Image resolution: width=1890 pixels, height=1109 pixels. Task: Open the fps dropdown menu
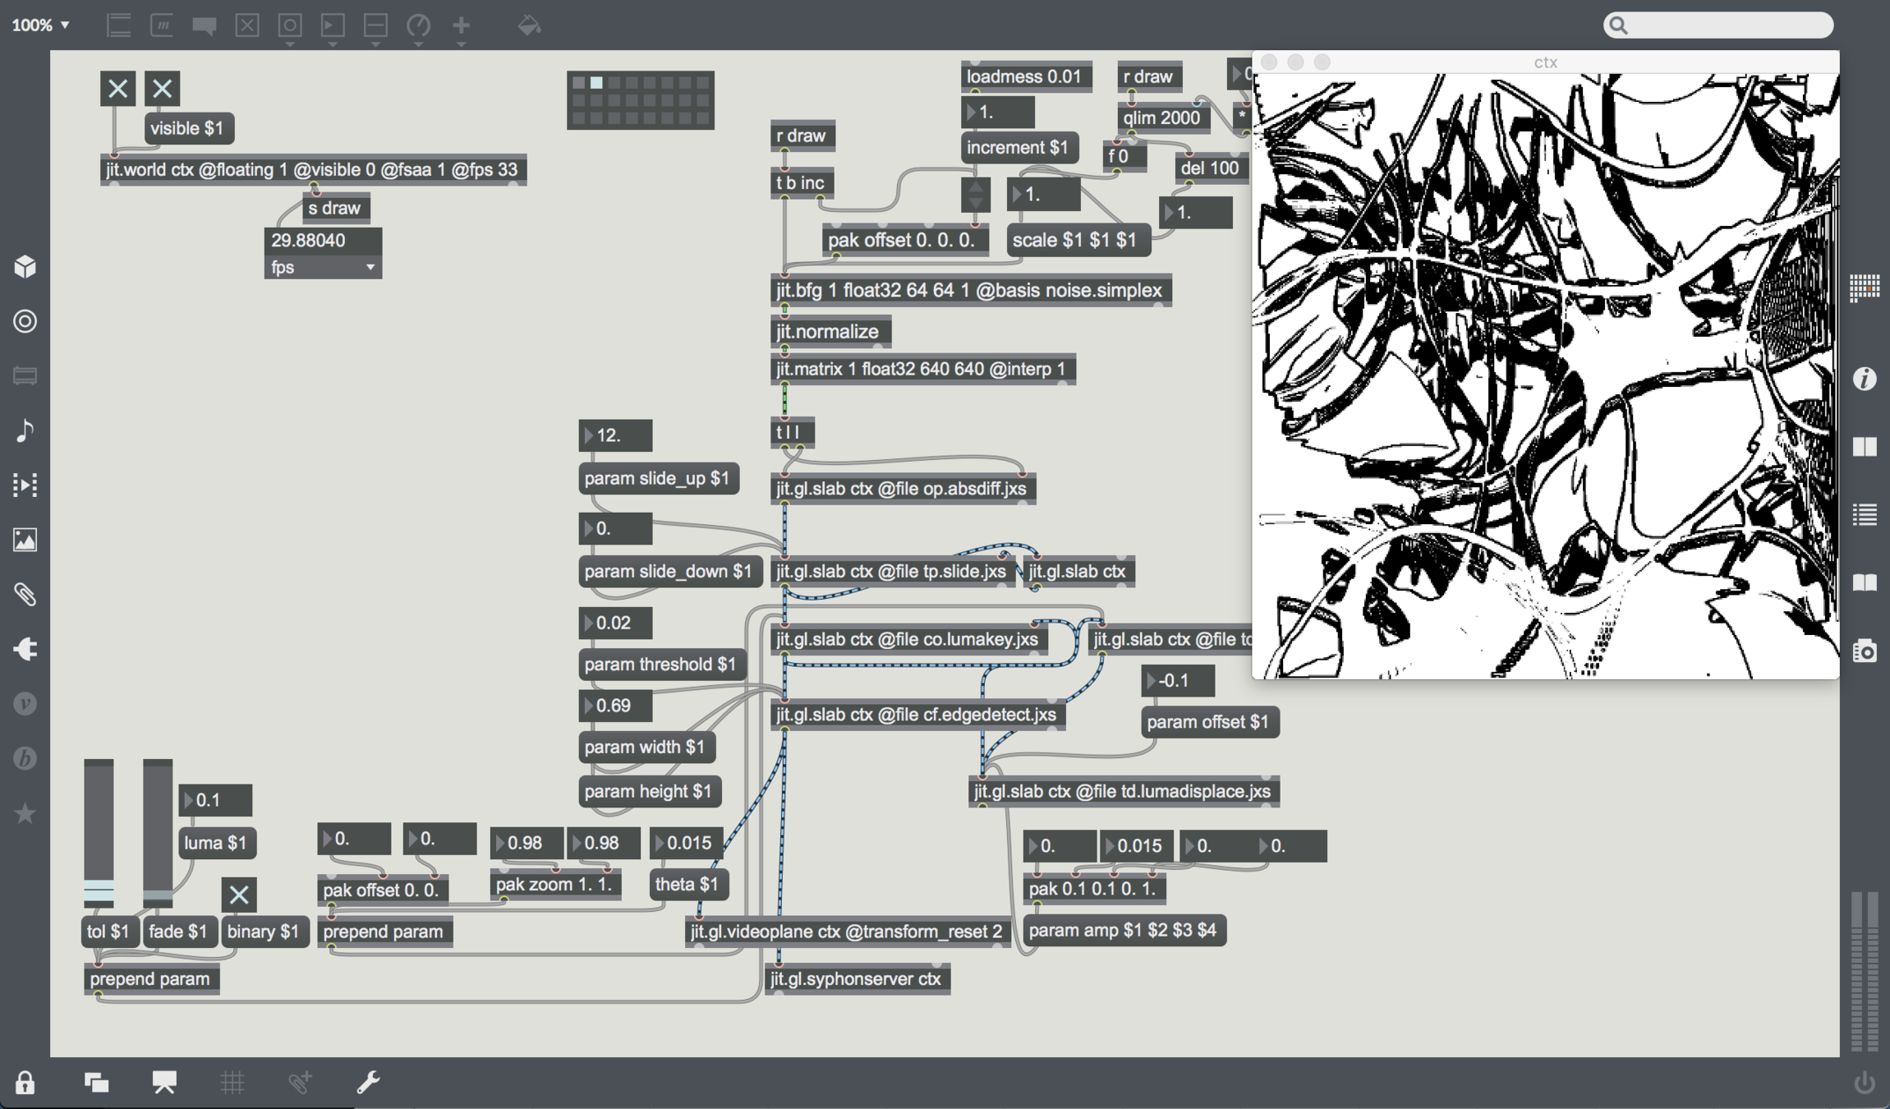coord(323,267)
